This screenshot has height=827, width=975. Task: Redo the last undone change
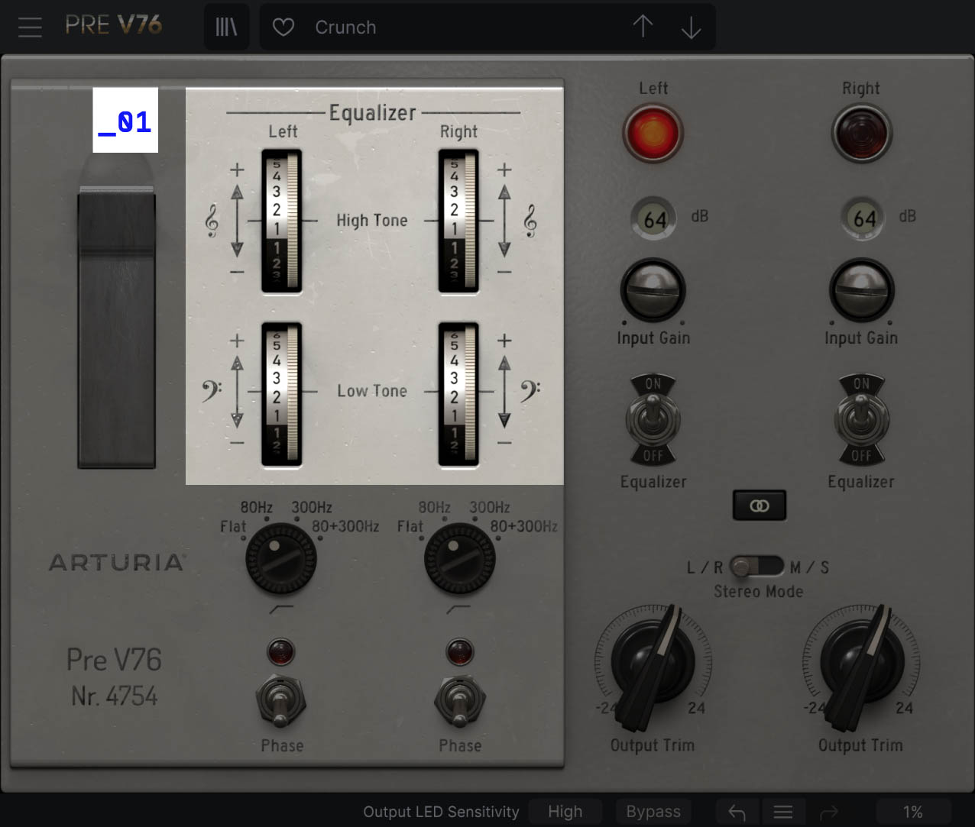(x=829, y=812)
